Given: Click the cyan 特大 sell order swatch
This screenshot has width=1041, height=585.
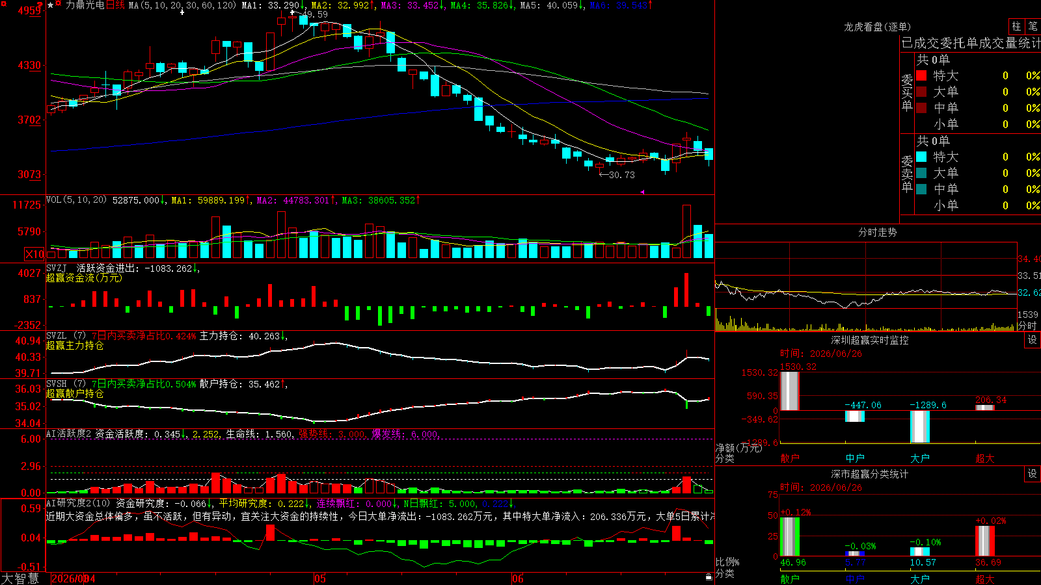Looking at the screenshot, I should [921, 157].
